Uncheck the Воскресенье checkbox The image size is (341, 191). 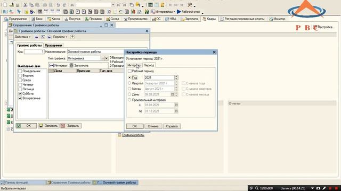coord(20,98)
